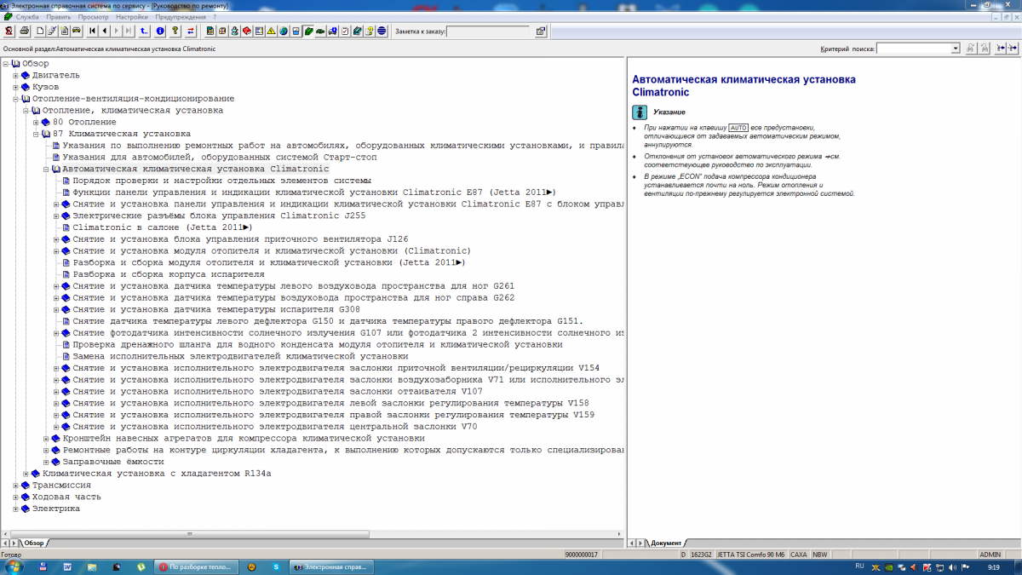
Task: Collapse the Отопление-вентиляция-кондиционирование node
Action: coord(15,99)
